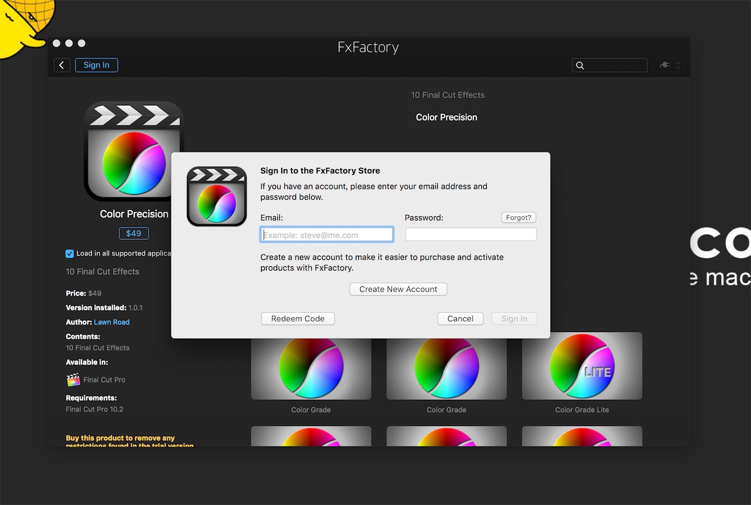Click the $49 price button
Viewport: 751px width, 505px height.
134,233
